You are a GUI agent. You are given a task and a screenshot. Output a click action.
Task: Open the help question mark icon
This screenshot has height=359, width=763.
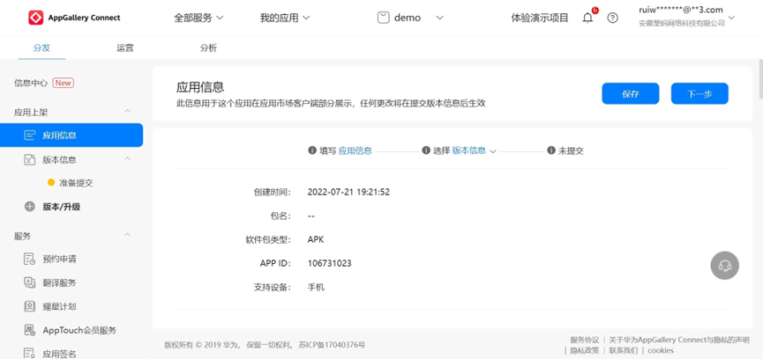pyautogui.click(x=613, y=18)
